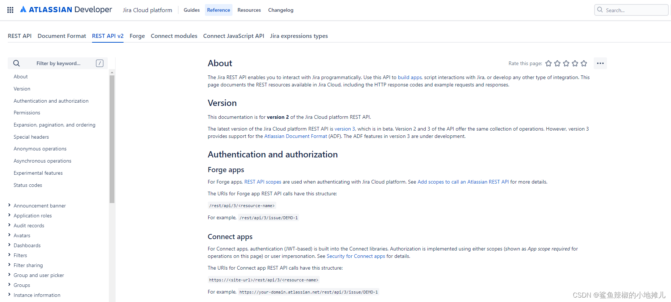Image resolution: width=671 pixels, height=302 pixels.
Task: Click the Atlassian Developer logo
Action: (x=66, y=10)
